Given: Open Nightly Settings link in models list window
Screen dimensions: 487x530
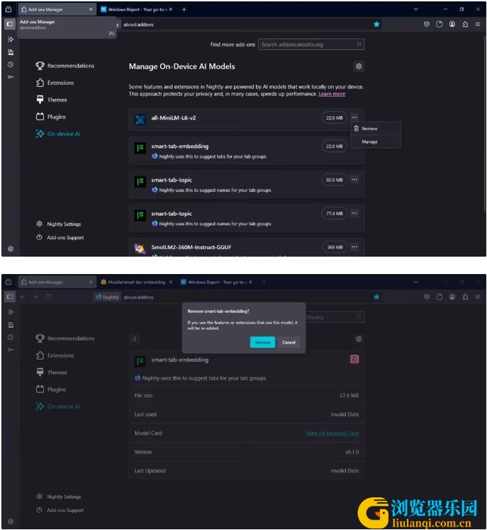Looking at the screenshot, I should pyautogui.click(x=59, y=224).
